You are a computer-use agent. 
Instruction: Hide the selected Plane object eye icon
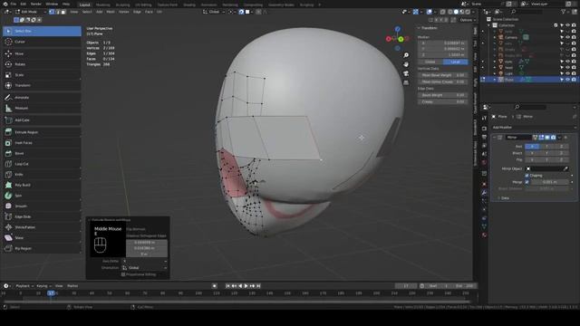coord(567,80)
